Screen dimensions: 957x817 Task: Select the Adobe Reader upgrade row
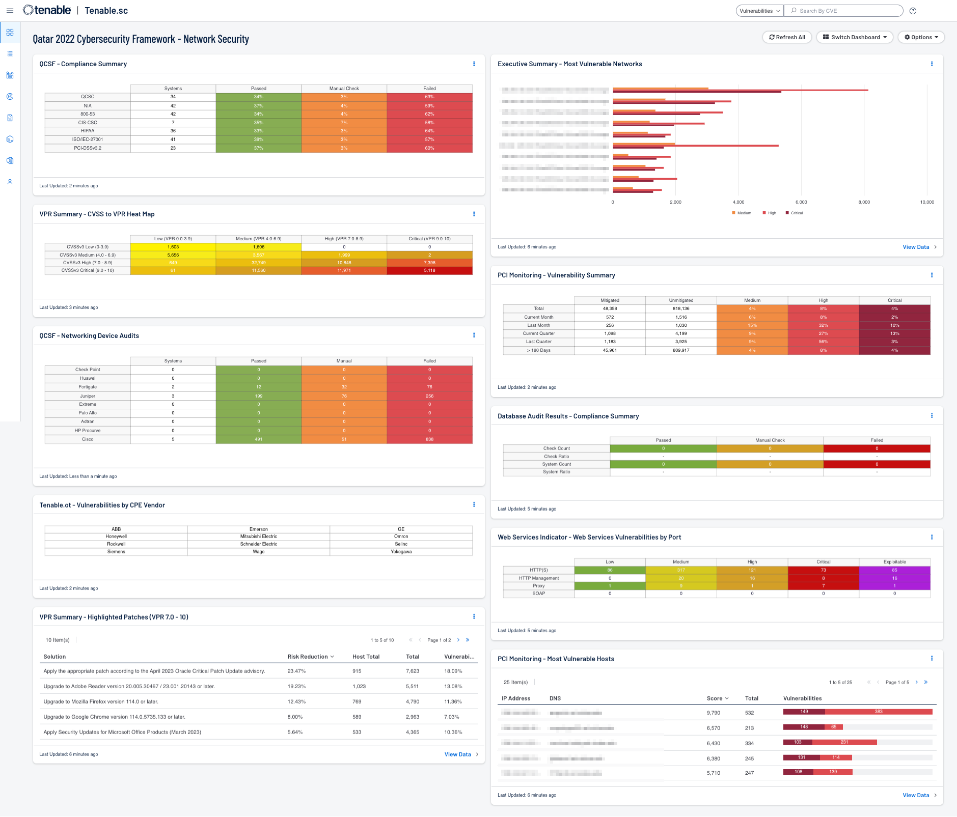tap(259, 687)
